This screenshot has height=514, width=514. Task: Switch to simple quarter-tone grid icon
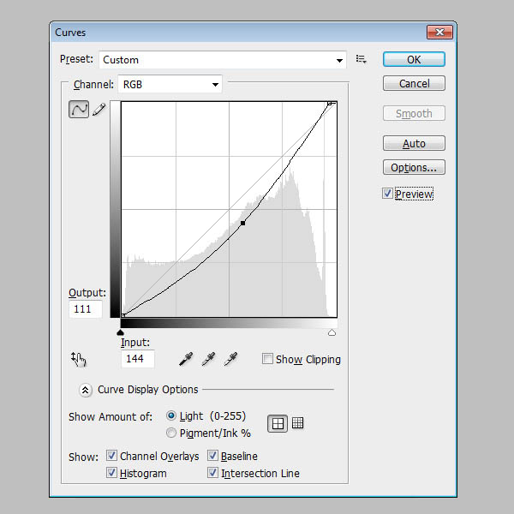(278, 423)
